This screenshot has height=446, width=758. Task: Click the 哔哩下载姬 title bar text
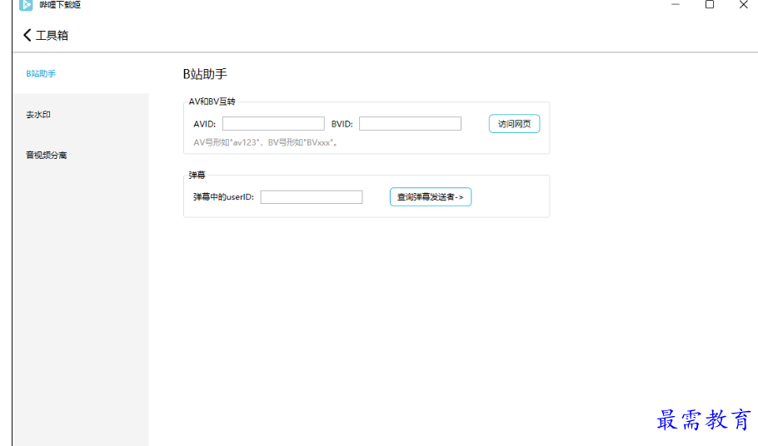click(60, 5)
